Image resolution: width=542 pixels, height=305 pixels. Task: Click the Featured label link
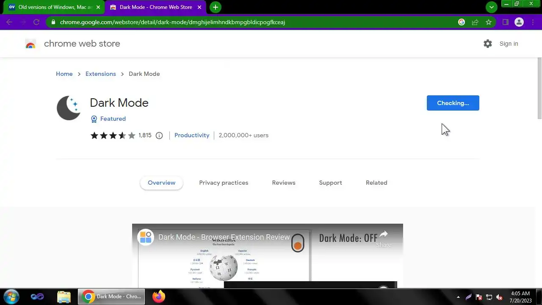click(113, 119)
